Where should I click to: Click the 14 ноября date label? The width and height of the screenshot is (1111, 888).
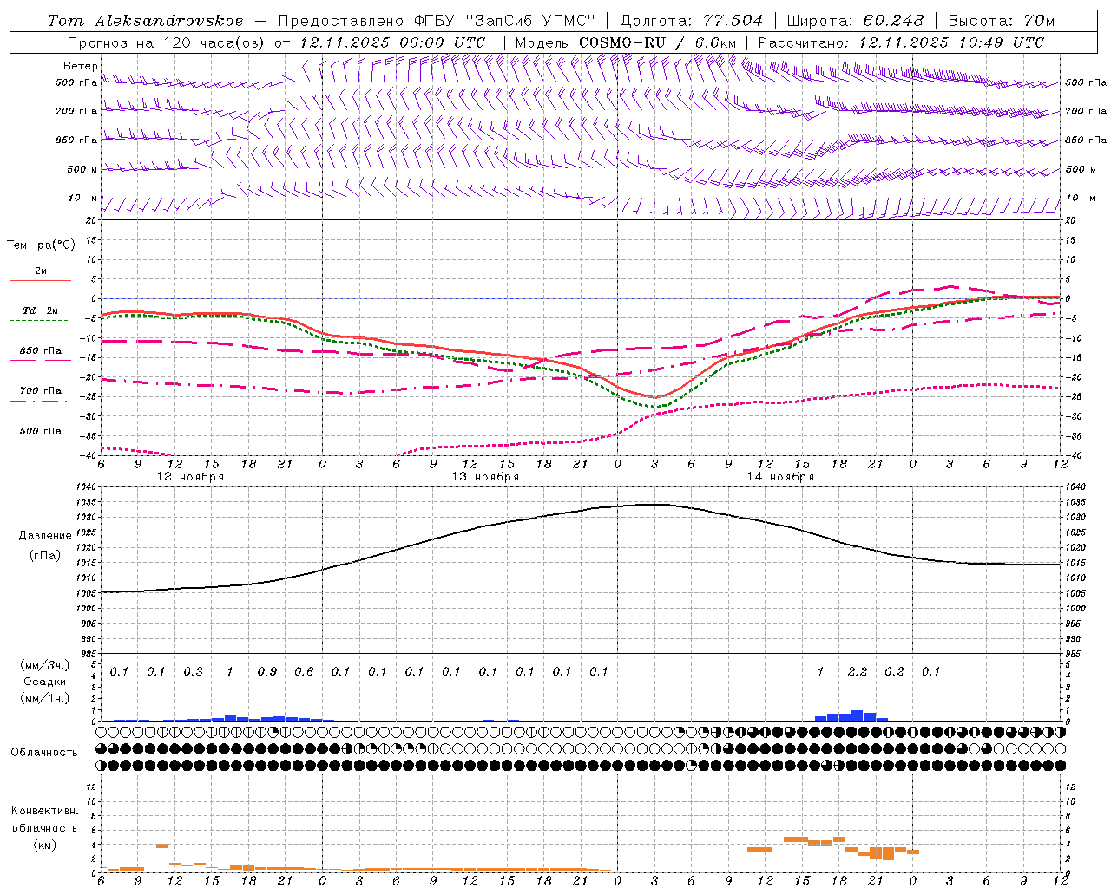pyautogui.click(x=780, y=477)
